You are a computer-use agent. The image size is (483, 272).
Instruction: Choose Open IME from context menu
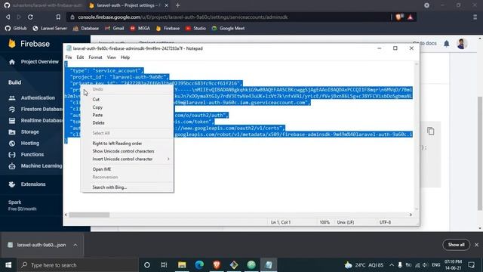pyautogui.click(x=128, y=169)
